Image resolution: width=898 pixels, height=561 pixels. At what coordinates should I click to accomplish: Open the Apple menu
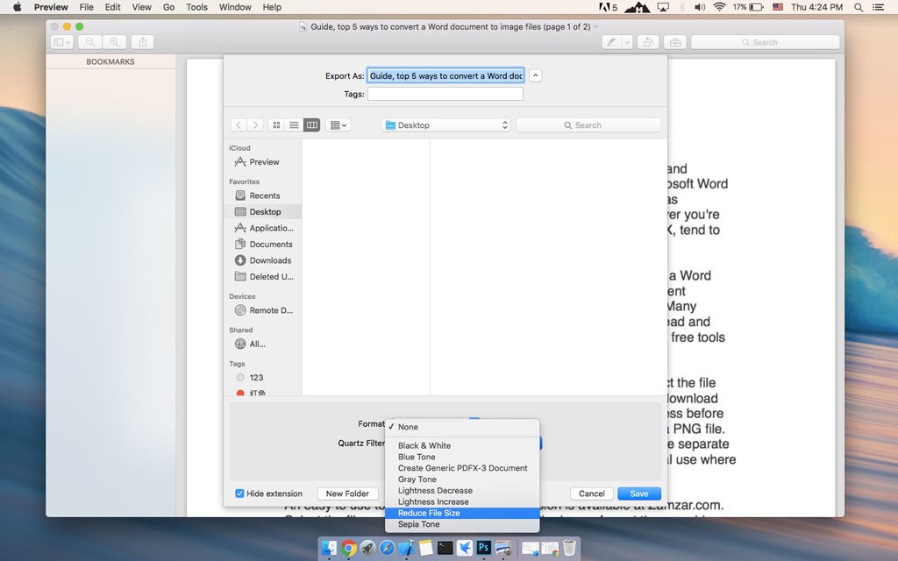[x=18, y=7]
